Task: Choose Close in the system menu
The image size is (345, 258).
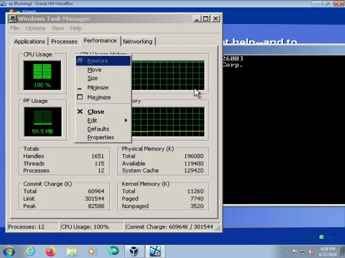Action: coord(103,112)
